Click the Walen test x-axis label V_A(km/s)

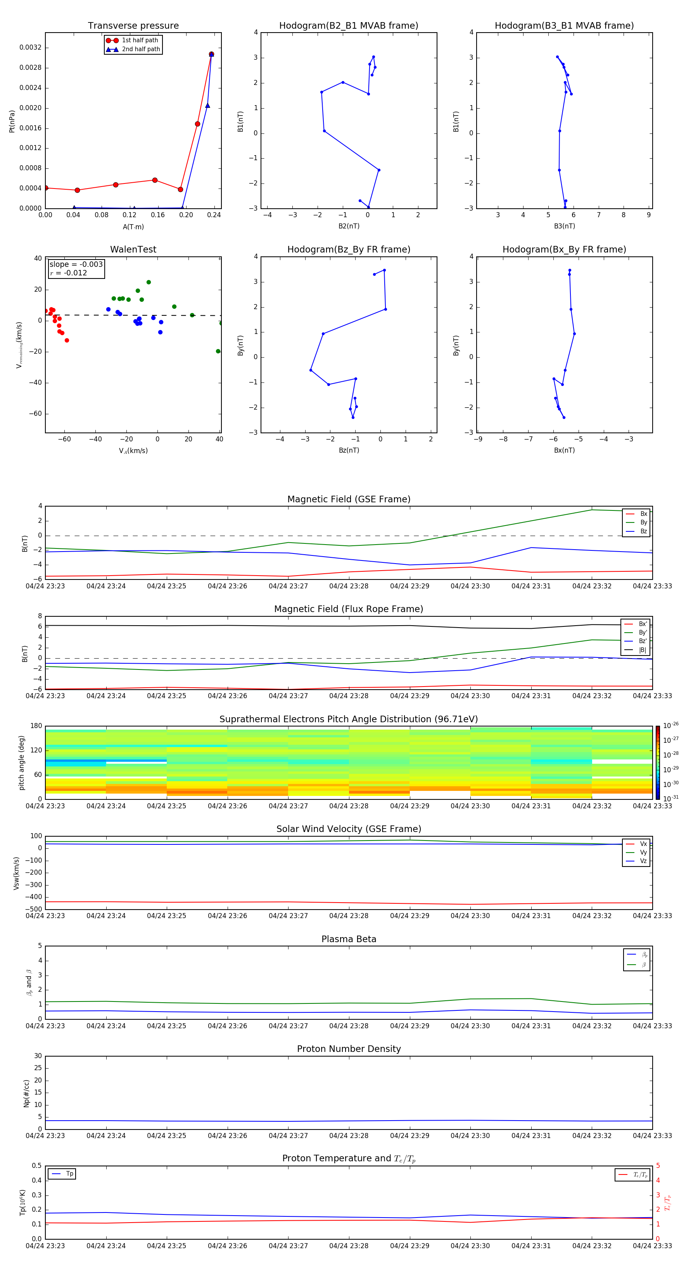tap(133, 451)
